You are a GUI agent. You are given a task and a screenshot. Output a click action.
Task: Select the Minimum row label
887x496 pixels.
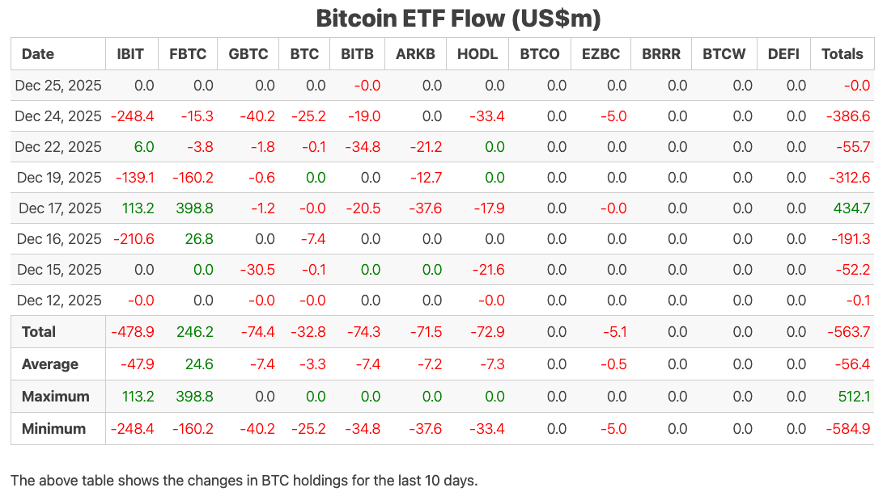53,429
